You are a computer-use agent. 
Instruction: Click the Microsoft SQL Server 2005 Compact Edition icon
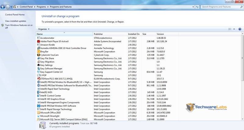(x=38, y=119)
